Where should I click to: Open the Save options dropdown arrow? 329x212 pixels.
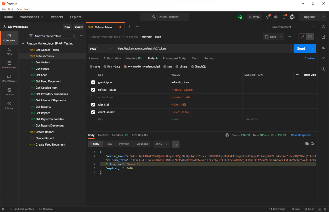(281, 37)
